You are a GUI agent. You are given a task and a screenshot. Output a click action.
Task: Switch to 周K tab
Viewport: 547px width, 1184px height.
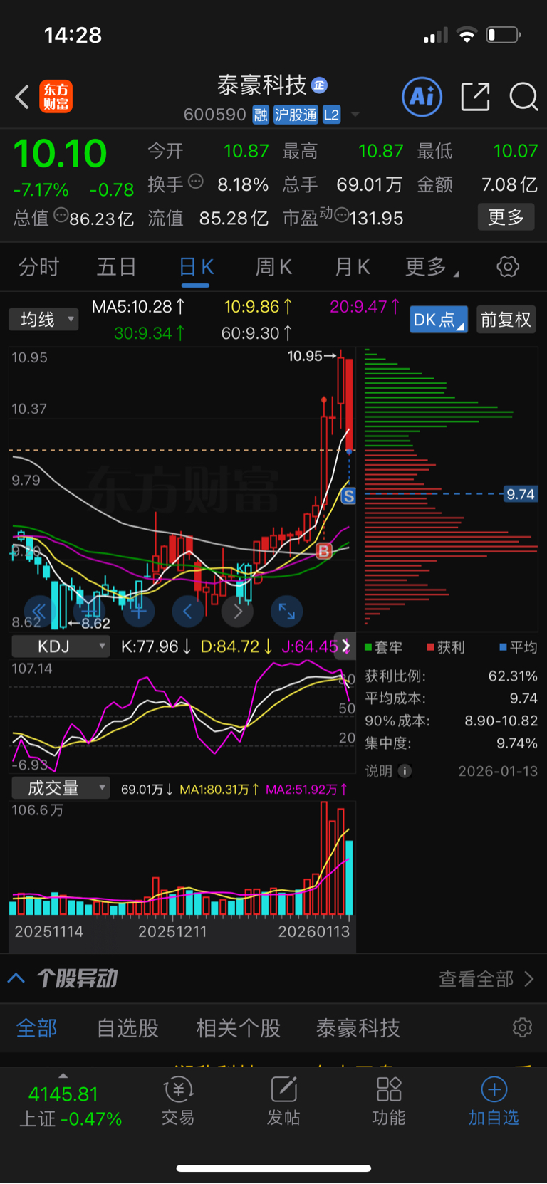(273, 267)
